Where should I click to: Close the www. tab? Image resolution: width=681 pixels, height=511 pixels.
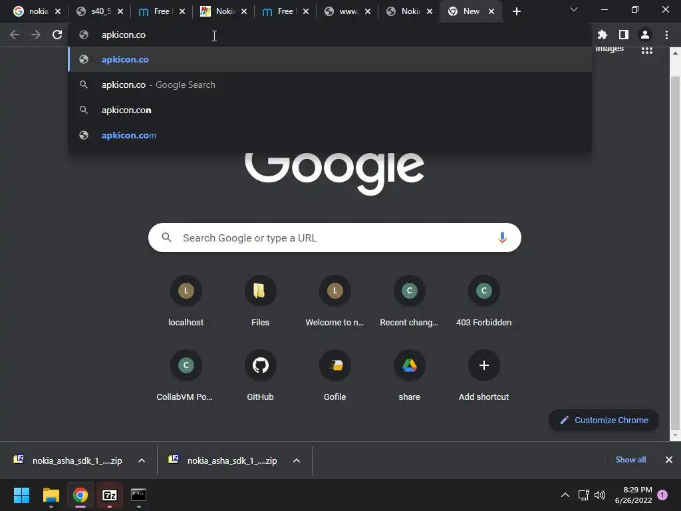(x=368, y=12)
